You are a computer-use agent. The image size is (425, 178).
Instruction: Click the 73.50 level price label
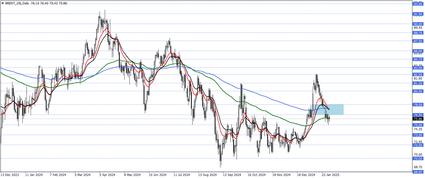(418, 135)
